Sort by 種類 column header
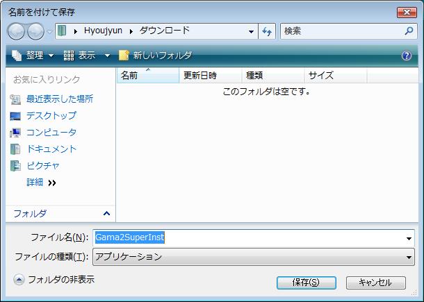Image resolution: width=424 pixels, height=302 pixels. [x=273, y=76]
